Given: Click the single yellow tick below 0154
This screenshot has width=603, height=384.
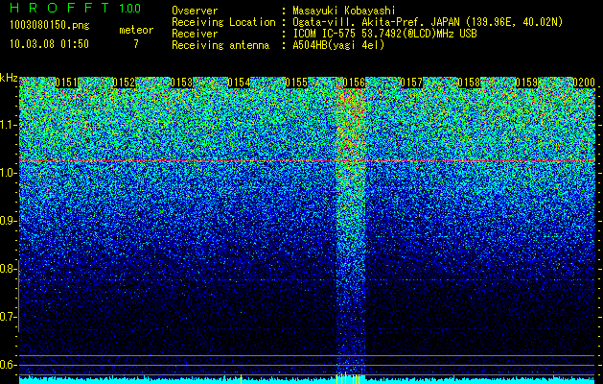Looking at the screenshot, I should pos(241,379).
